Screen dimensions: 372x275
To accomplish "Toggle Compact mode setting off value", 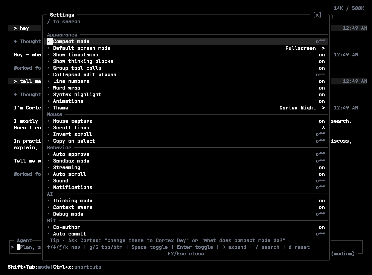I will tap(320, 41).
